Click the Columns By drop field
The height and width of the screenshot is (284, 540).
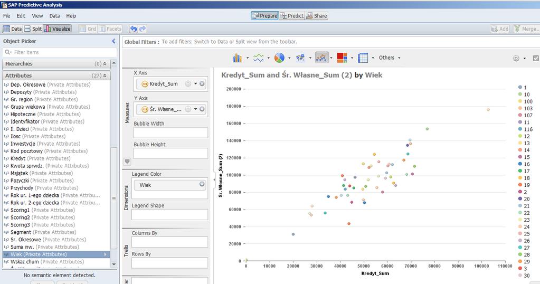pyautogui.click(x=170, y=242)
